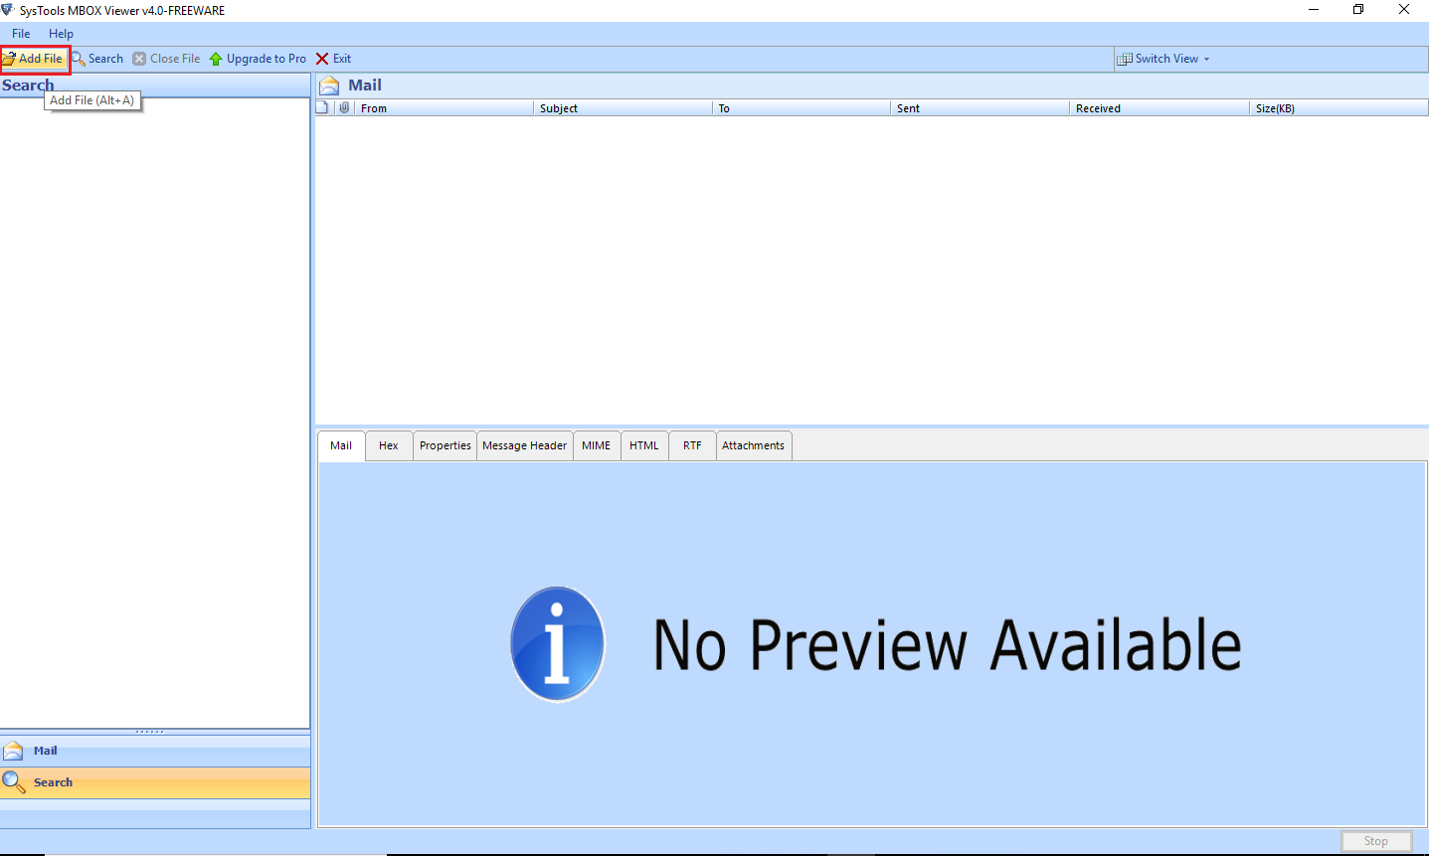Select the Search pane in bottom-left navigation
The image size is (1429, 856).
pyautogui.click(x=53, y=782)
